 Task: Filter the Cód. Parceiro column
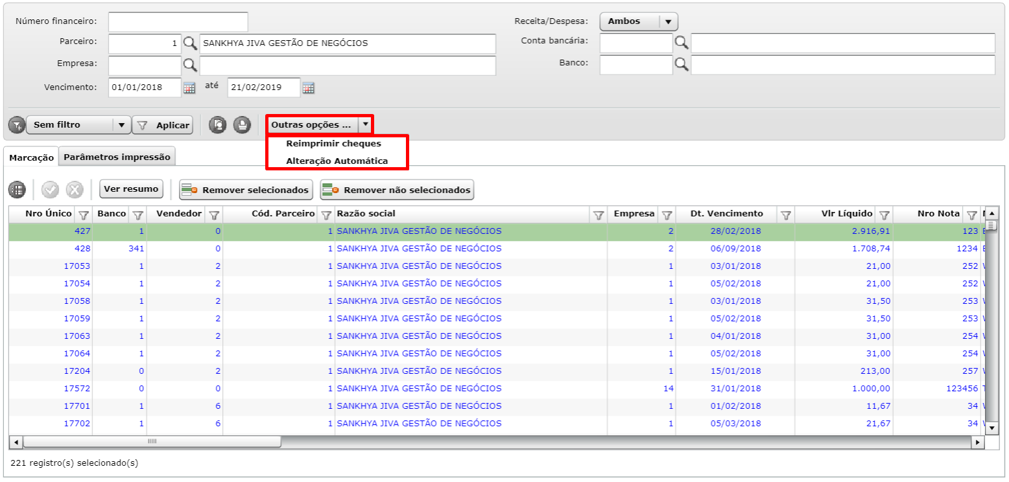click(x=326, y=214)
